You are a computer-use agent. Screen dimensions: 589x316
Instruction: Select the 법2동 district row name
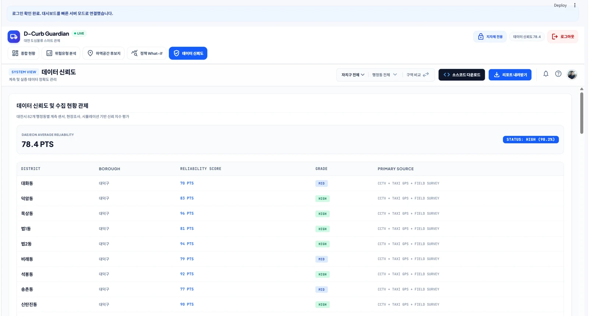(x=26, y=244)
